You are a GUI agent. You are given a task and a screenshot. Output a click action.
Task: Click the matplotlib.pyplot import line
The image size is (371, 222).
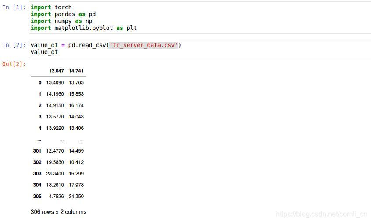pos(84,28)
